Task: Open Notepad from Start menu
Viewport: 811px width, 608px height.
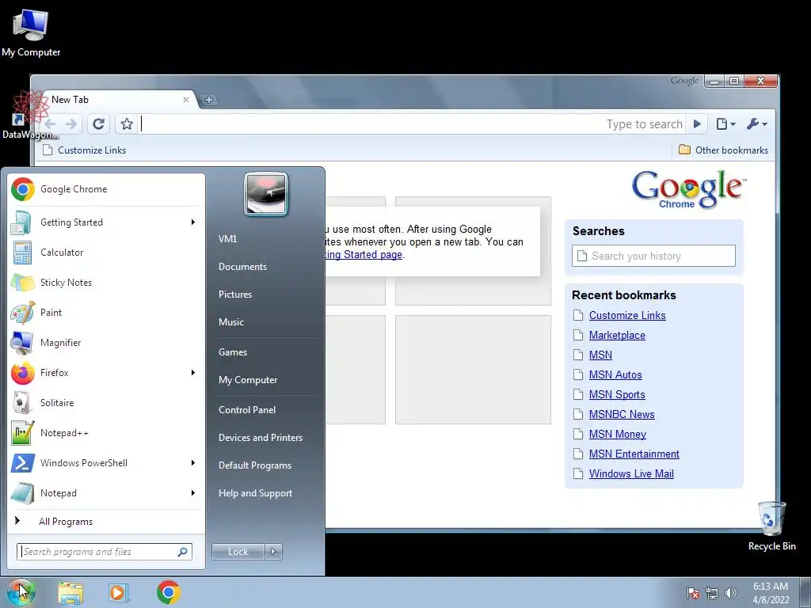Action: pos(106,492)
